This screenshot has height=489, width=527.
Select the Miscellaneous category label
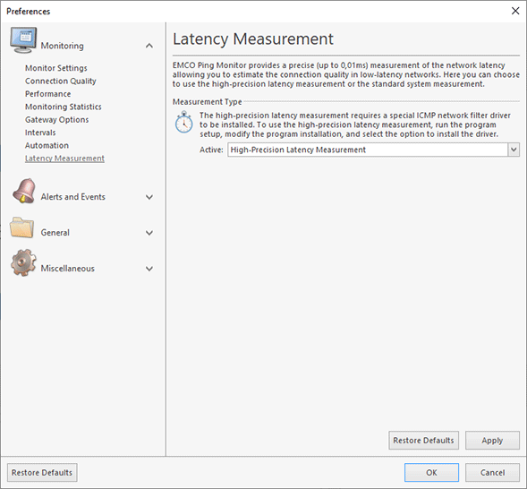pos(68,269)
